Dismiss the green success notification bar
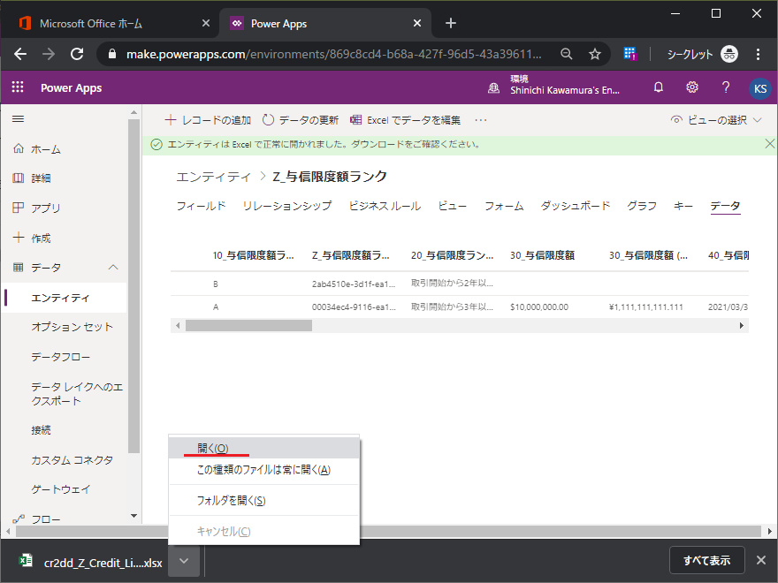Image resolution: width=778 pixels, height=583 pixels. 769,144
